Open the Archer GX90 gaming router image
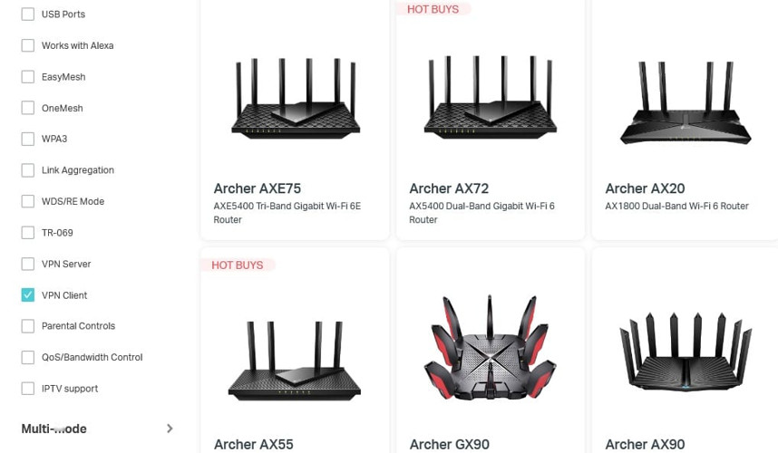This screenshot has width=778, height=453. pos(491,347)
